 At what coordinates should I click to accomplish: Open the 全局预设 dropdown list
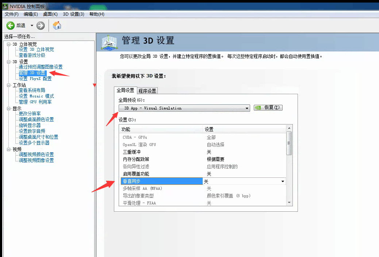tap(184, 108)
